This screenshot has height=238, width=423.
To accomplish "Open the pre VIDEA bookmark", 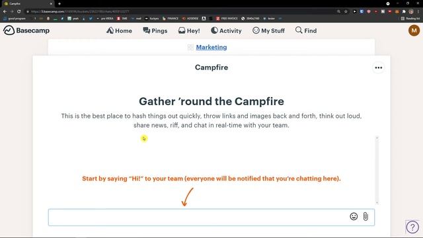I will (105, 19).
